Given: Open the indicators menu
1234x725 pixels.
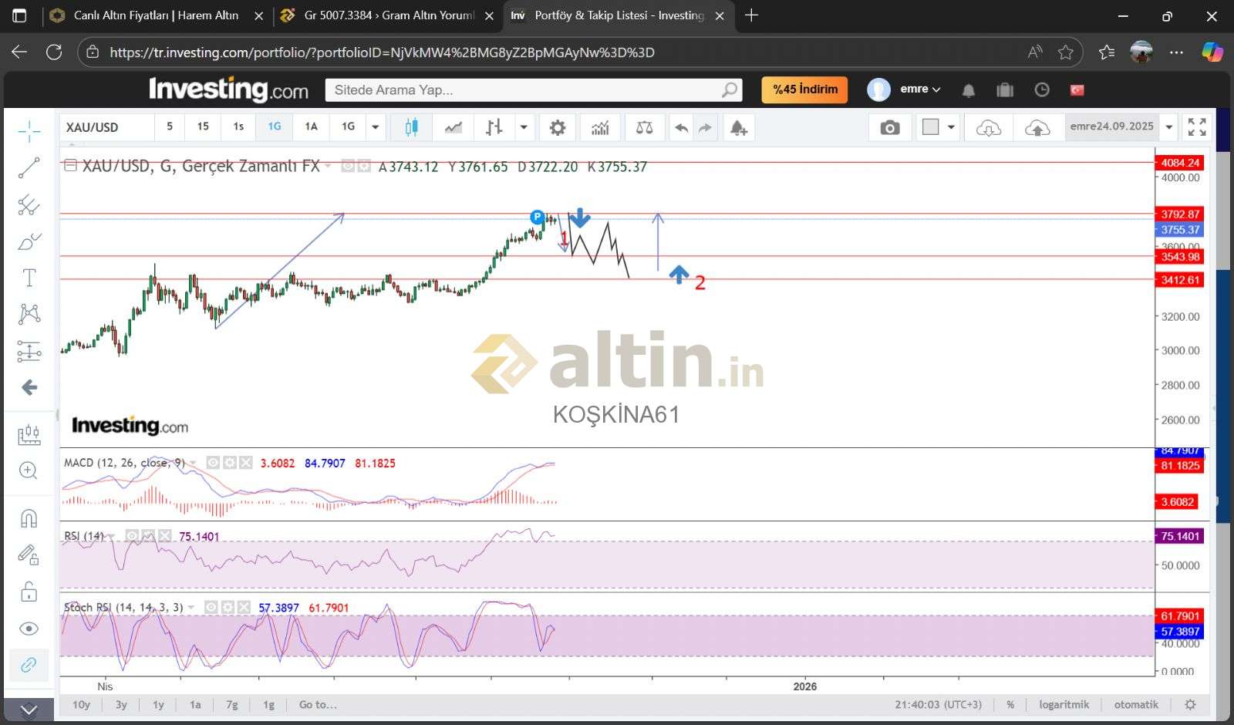Looking at the screenshot, I should click(x=600, y=127).
